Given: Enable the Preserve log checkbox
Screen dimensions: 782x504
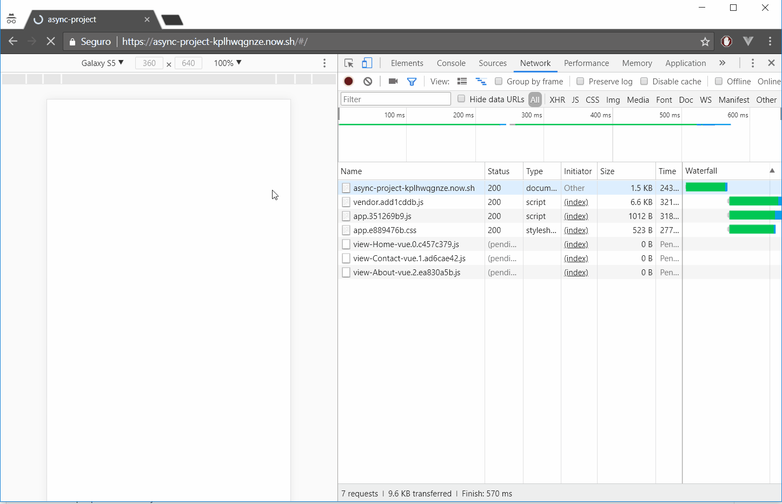Looking at the screenshot, I should click(x=580, y=81).
